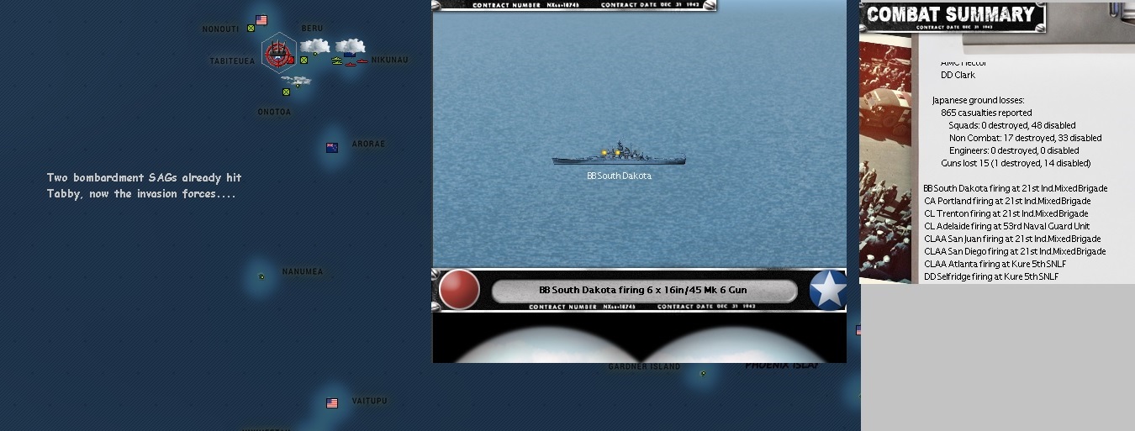Click the US flag at Vaitupu
This screenshot has height=431, width=1135.
332,403
